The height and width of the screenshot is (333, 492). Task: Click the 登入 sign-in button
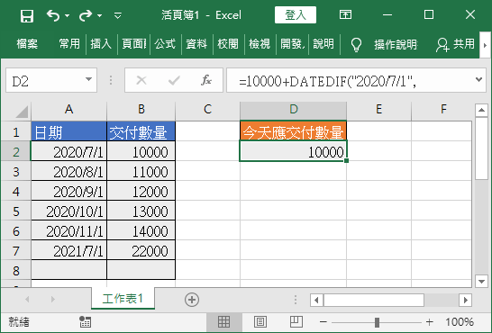(296, 14)
